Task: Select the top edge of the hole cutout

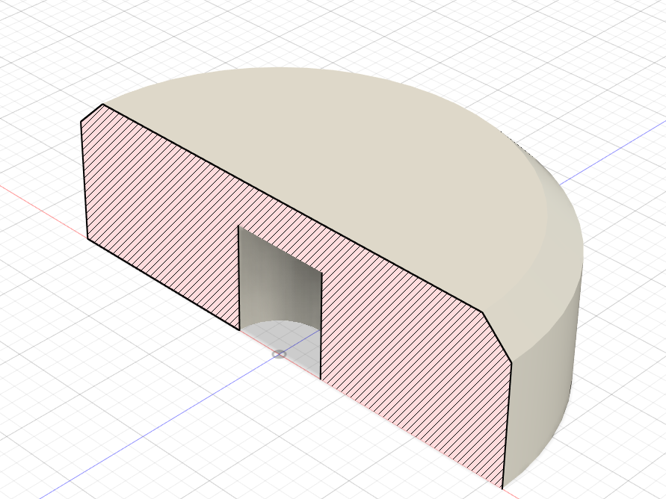Action: (x=280, y=249)
